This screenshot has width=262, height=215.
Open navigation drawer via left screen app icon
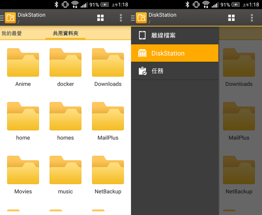tap(10, 18)
